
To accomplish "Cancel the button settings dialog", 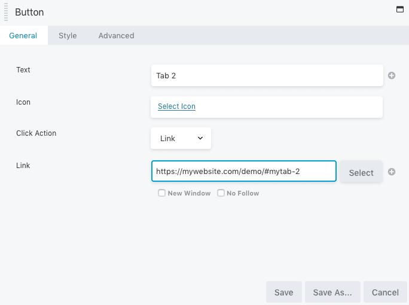I will click(x=385, y=292).
